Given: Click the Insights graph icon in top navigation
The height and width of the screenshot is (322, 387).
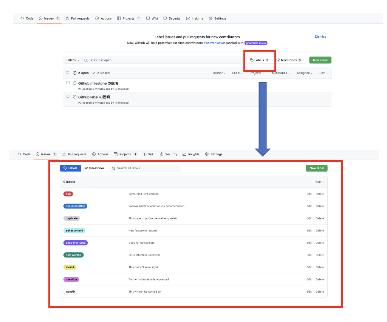Looking at the screenshot, I should [188, 18].
